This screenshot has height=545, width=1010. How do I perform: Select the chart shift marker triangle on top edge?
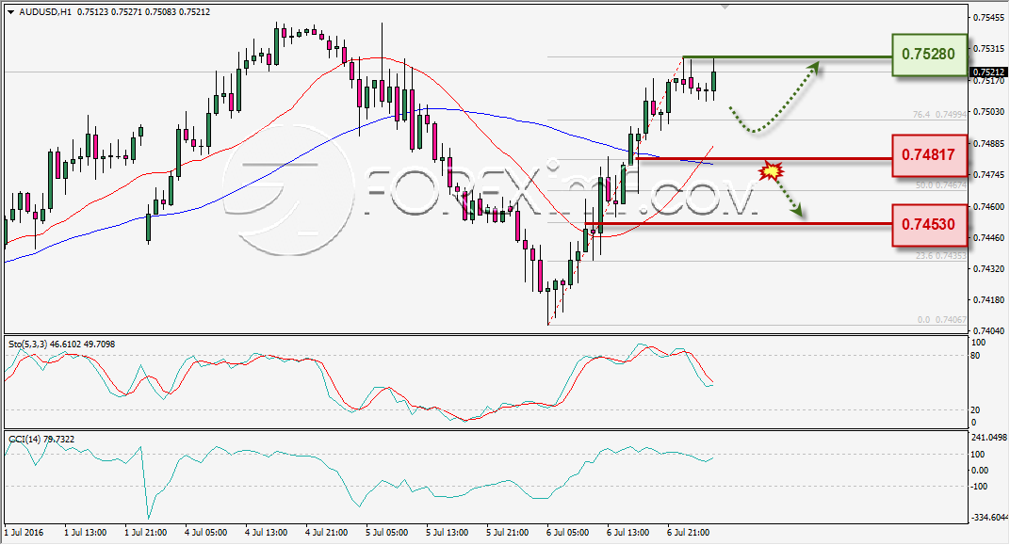coord(725,8)
